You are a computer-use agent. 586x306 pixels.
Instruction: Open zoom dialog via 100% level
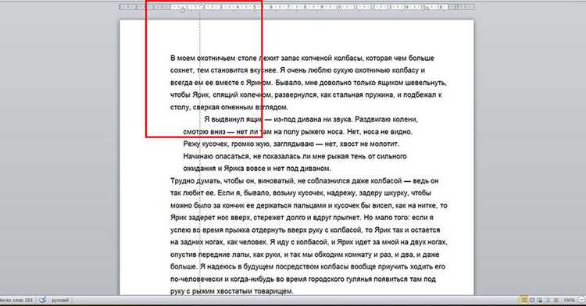pyautogui.click(x=569, y=300)
